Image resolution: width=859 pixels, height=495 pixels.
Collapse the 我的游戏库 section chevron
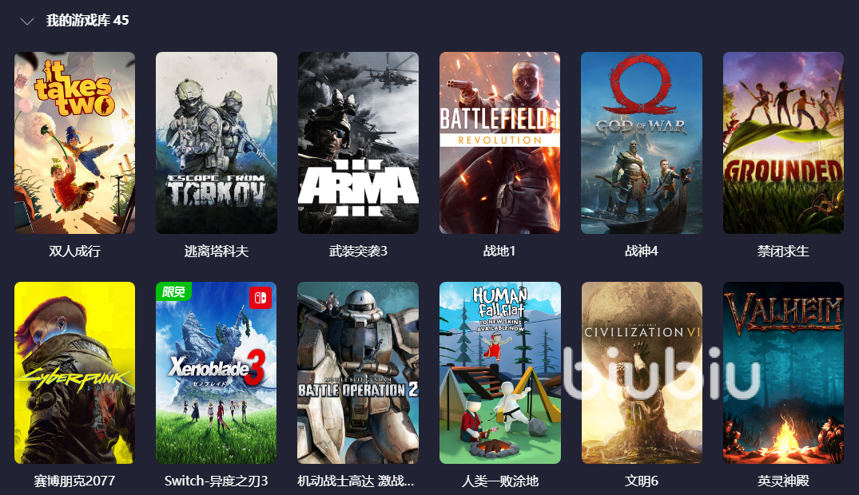[x=27, y=22]
